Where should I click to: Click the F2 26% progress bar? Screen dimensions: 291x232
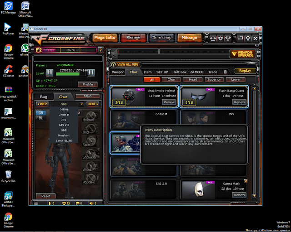70,50
